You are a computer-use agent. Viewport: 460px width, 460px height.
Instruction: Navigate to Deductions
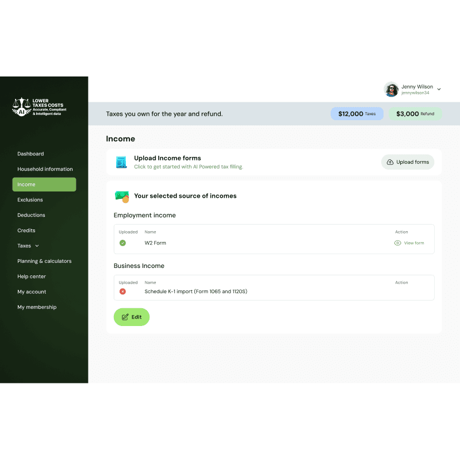[31, 215]
